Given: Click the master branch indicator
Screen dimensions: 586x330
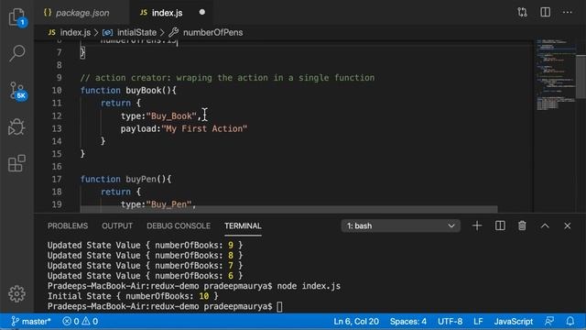Looking at the screenshot, I should pos(31,322).
